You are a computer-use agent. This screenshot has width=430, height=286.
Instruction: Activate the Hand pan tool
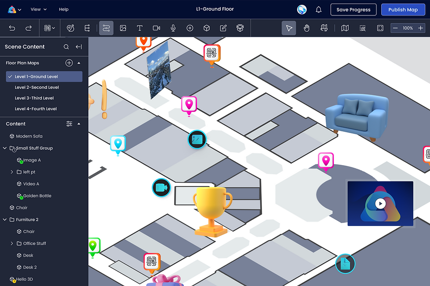point(306,28)
